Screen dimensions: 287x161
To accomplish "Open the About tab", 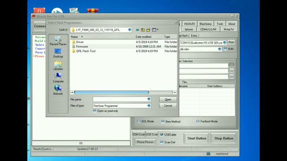I will coord(231,24).
